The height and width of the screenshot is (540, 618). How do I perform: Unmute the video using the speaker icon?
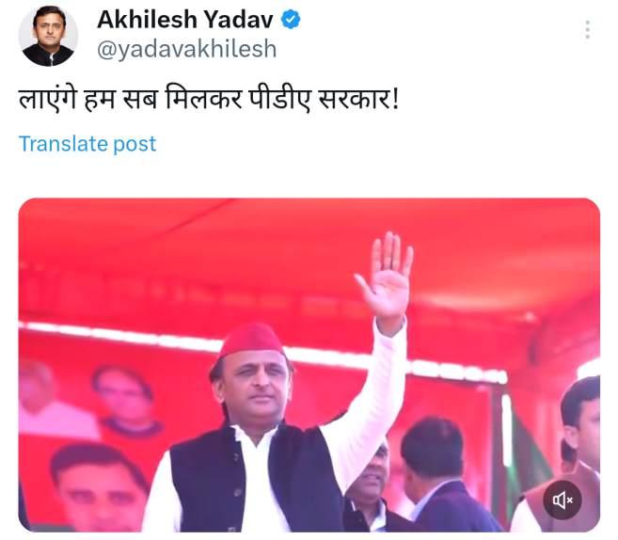click(563, 500)
